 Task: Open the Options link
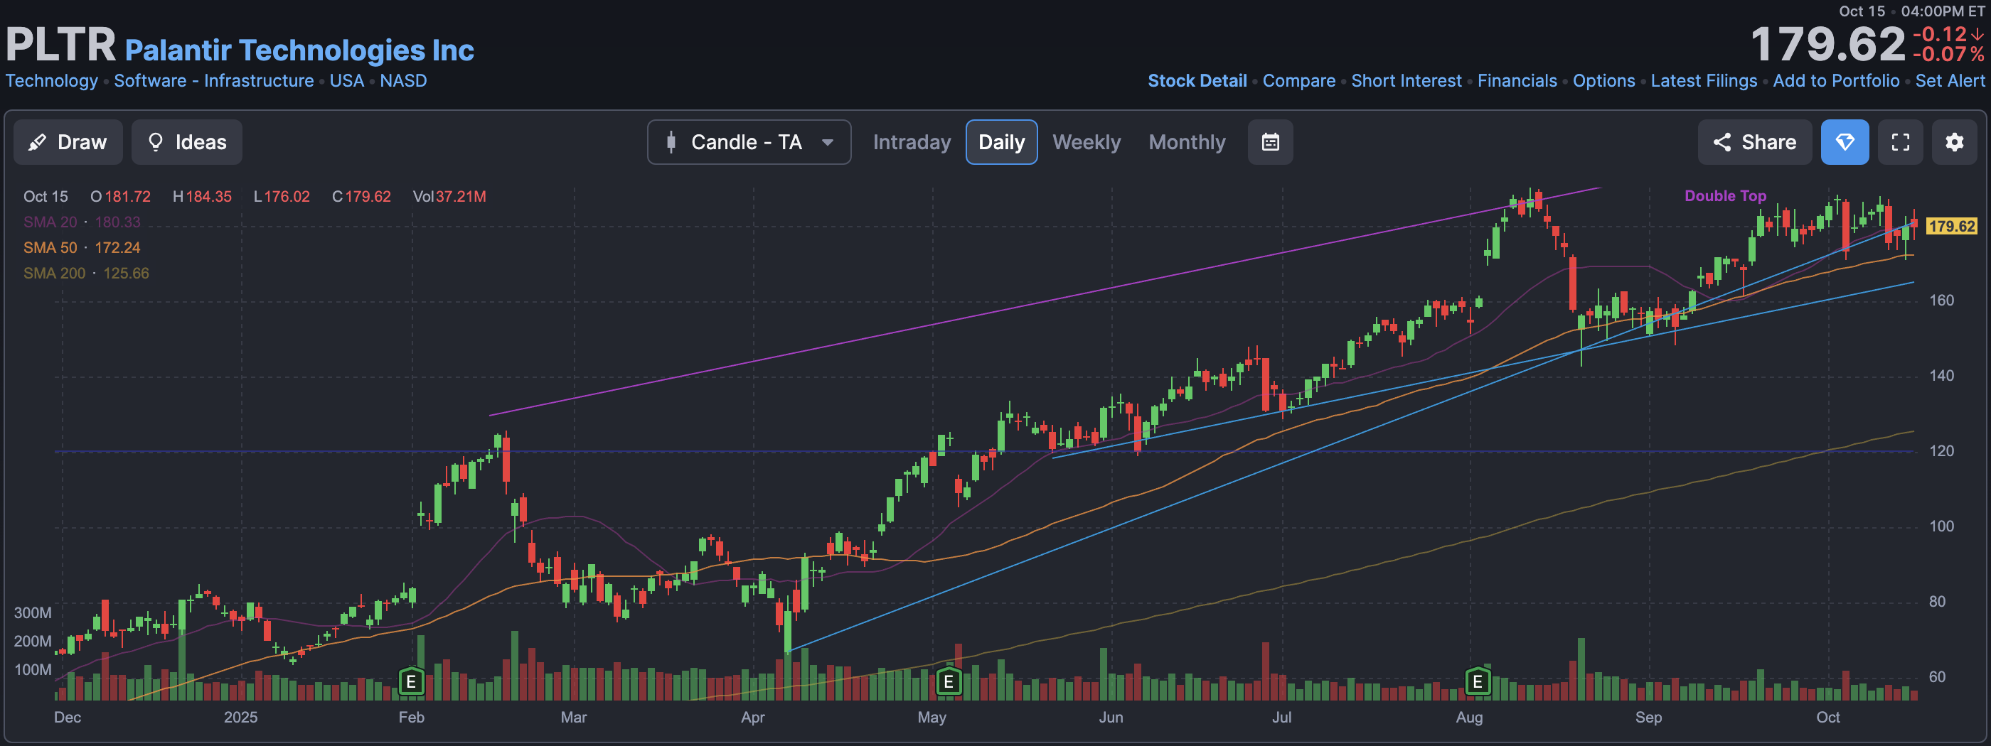point(1603,80)
